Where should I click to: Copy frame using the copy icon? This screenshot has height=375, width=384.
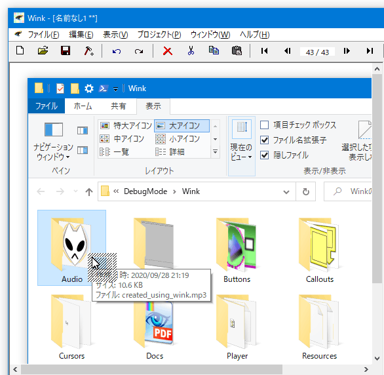coord(214,50)
